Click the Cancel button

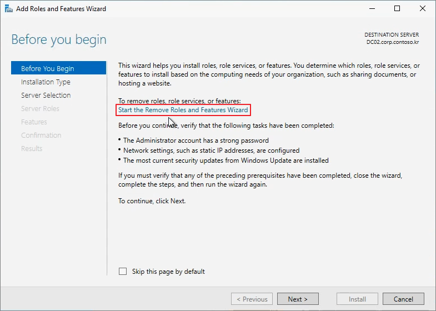[403, 299]
